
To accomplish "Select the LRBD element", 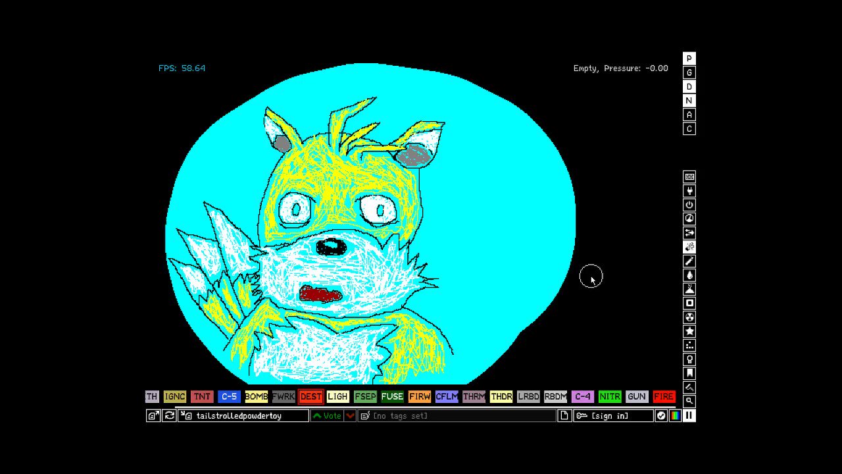I will [x=528, y=396].
